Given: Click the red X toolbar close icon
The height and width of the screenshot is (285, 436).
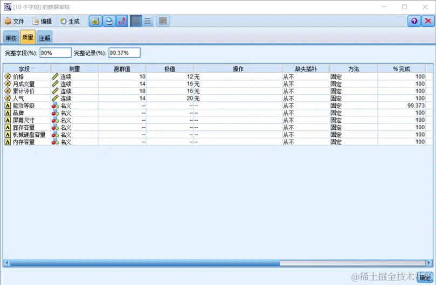Looking at the screenshot, I should pos(428,21).
